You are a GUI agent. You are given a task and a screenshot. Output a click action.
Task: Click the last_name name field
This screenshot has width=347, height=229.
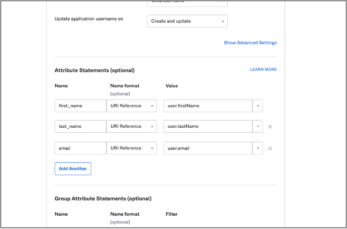click(x=80, y=127)
